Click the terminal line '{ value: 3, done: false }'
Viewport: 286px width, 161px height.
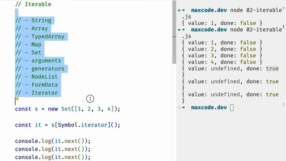click(x=222, y=55)
